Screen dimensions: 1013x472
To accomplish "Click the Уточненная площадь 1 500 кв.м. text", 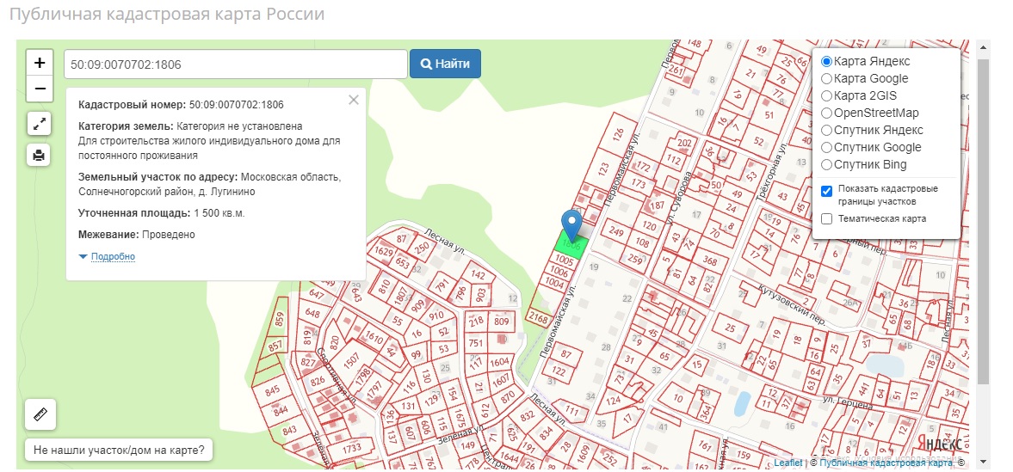I will (162, 213).
